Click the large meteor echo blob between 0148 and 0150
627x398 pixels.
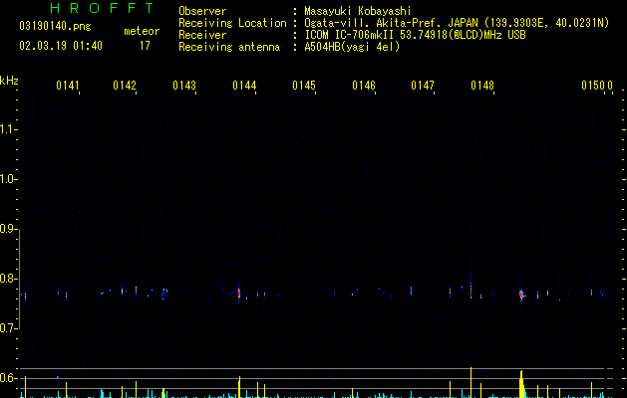click(521, 296)
